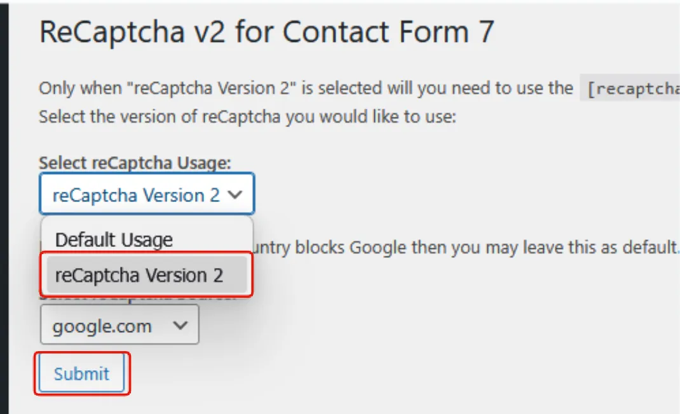
Task: Click the "Select reCaptcha Usage:" label
Action: coord(135,163)
